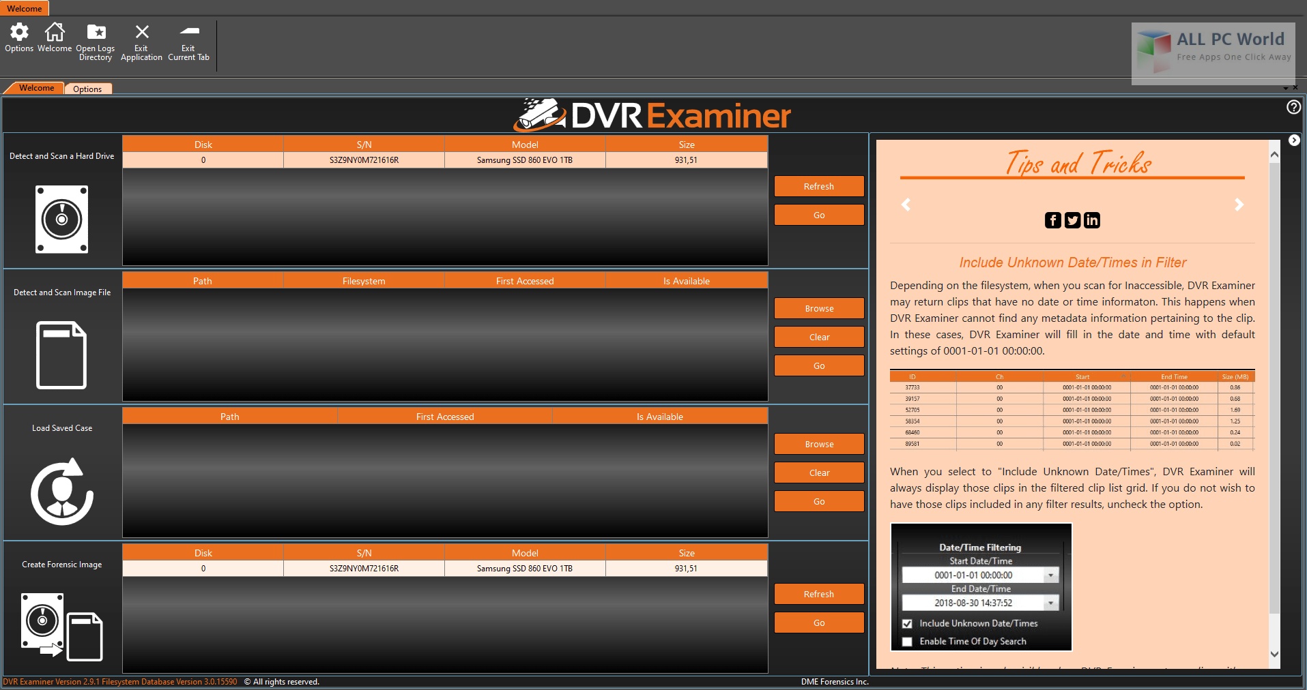
Task: Click the Exit Current Tab icon
Action: point(188,31)
